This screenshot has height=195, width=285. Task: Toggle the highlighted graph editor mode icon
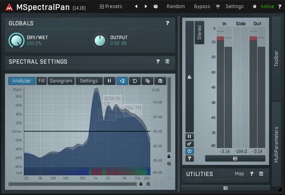point(122,81)
